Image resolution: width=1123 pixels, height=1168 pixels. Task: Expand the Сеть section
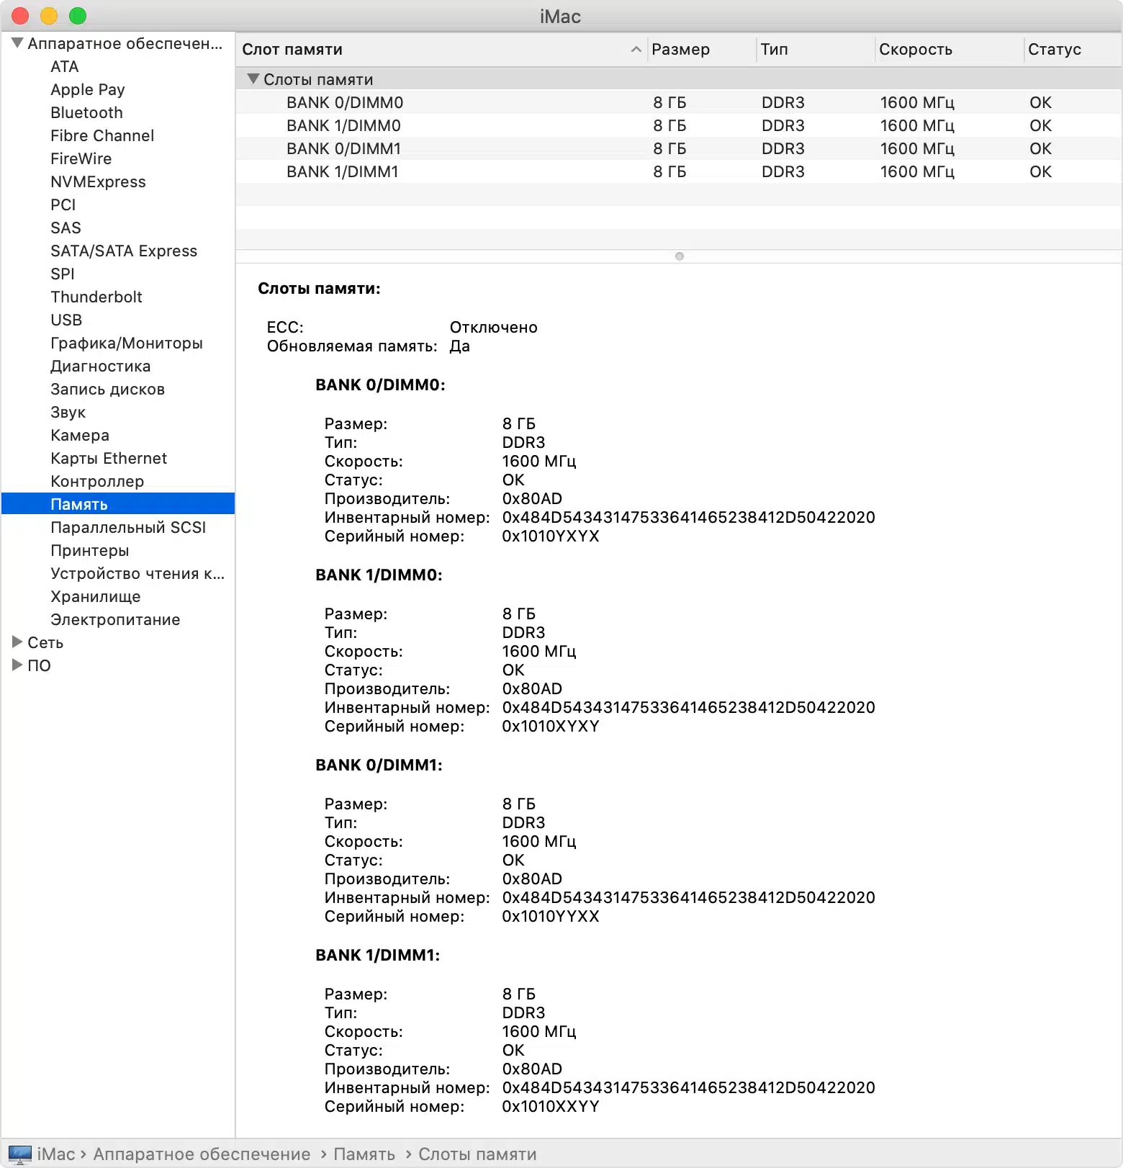point(17,642)
